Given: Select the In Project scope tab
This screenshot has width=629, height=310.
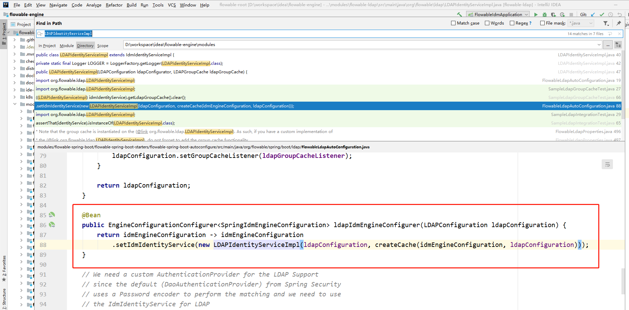Looking at the screenshot, I should pos(47,46).
